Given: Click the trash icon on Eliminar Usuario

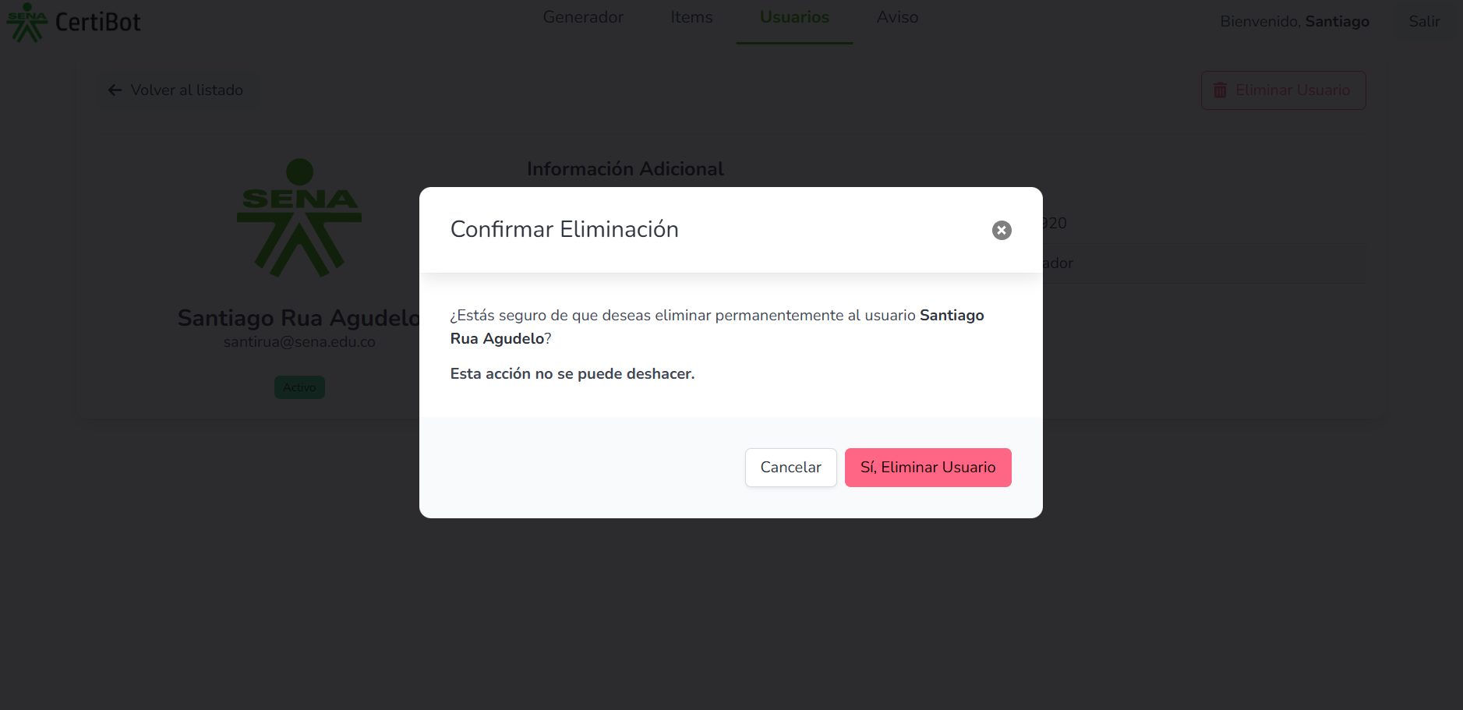Looking at the screenshot, I should 1220,90.
